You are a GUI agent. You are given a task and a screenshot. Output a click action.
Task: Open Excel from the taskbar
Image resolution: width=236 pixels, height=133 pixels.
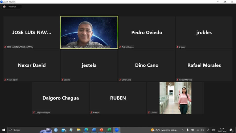[x=109, y=130]
